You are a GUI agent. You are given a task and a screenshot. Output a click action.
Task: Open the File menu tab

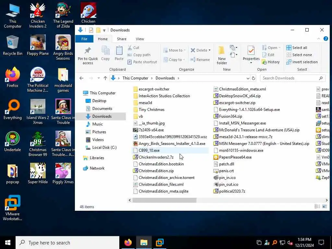84,39
